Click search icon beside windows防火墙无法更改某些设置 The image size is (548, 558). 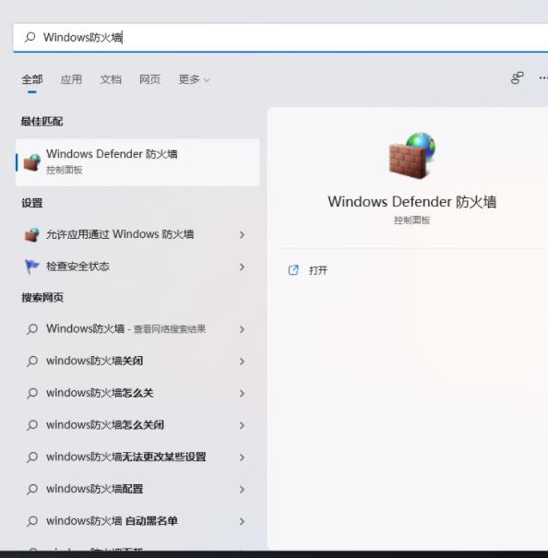click(32, 457)
